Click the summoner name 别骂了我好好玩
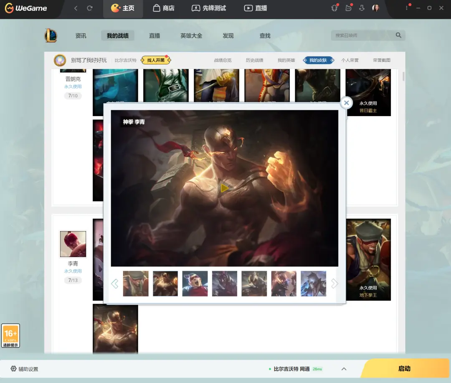451x383 pixels. 89,60
